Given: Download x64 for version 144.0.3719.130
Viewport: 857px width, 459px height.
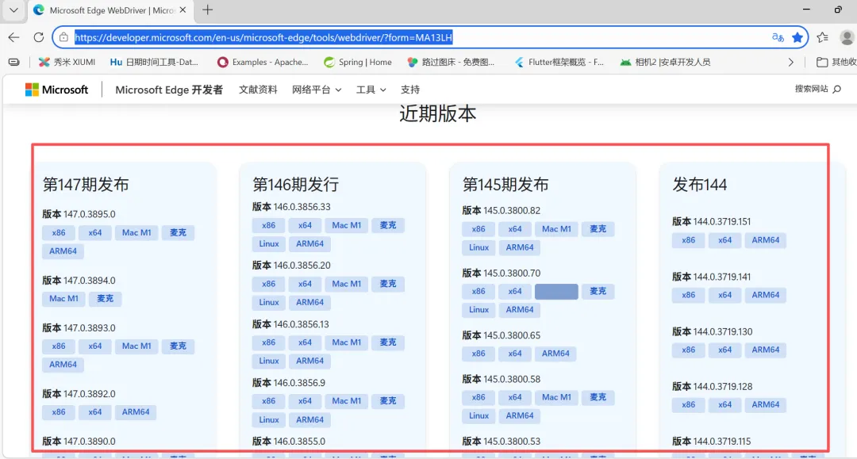Looking at the screenshot, I should (x=724, y=350).
